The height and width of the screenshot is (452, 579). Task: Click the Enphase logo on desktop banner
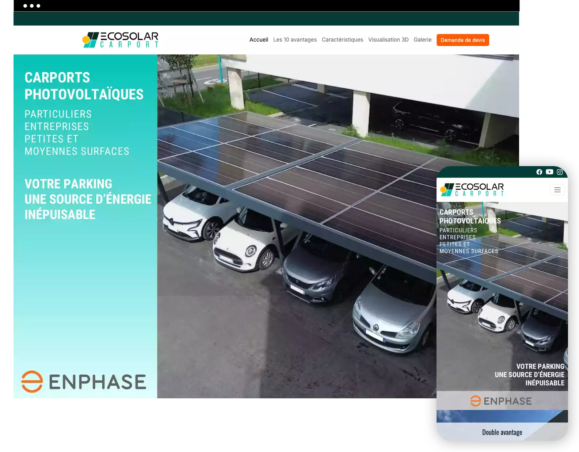pyautogui.click(x=84, y=382)
